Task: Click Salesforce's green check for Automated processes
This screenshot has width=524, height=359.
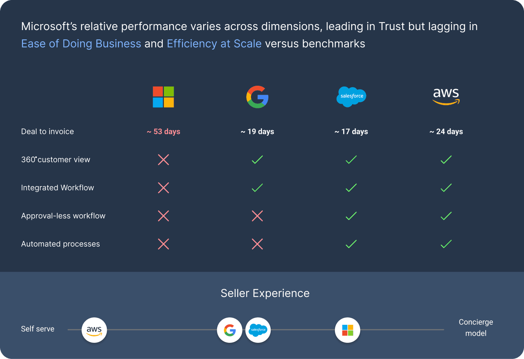Action: [351, 244]
